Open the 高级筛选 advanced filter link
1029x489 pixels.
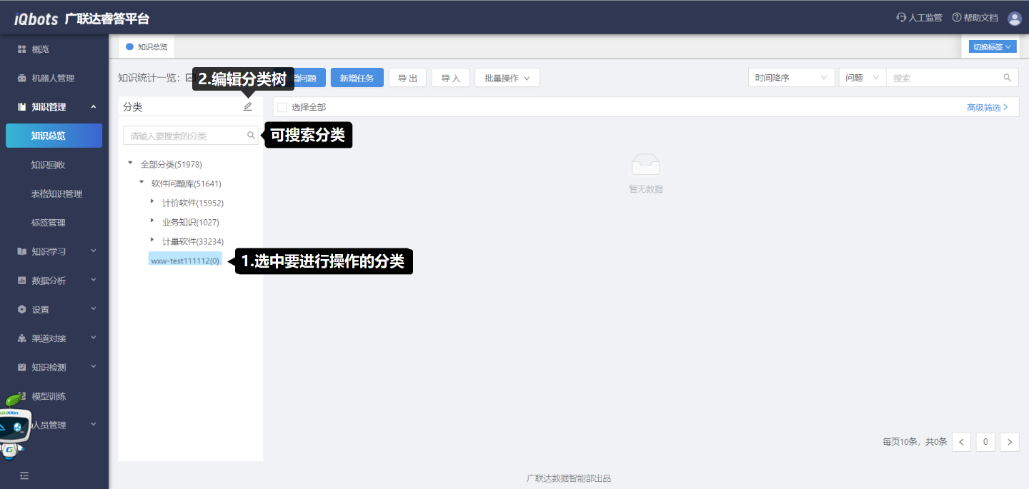[987, 107]
